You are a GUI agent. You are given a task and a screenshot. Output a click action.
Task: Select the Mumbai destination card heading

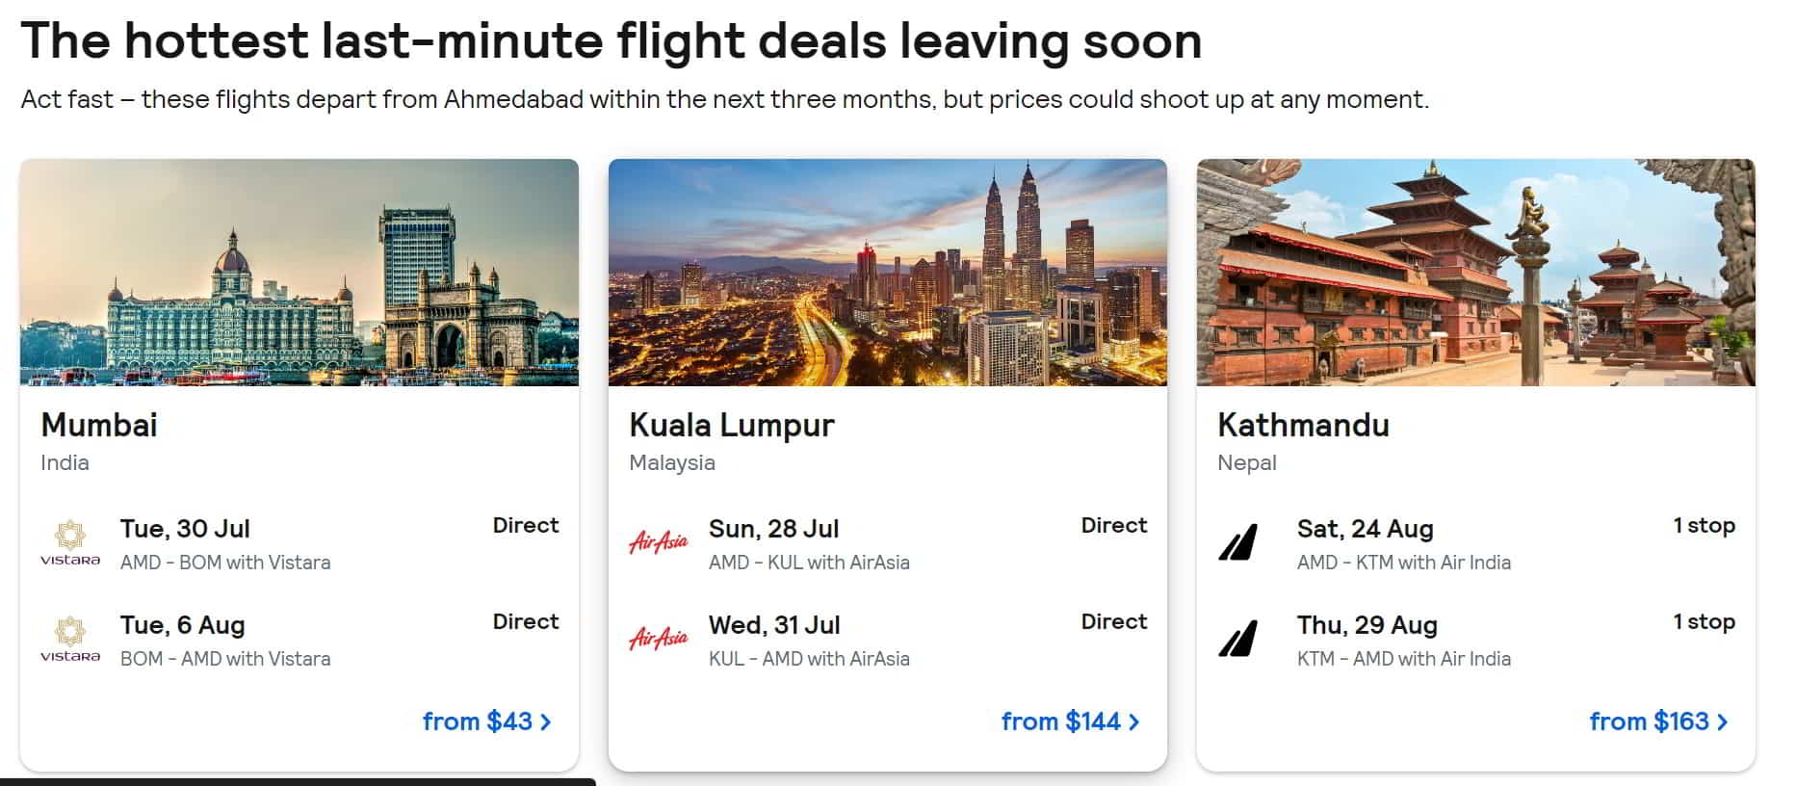coord(99,425)
